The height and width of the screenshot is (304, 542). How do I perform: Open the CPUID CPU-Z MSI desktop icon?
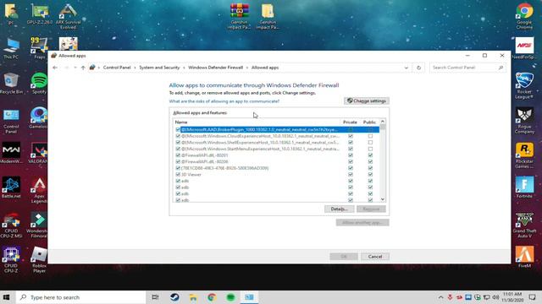[x=11, y=225]
